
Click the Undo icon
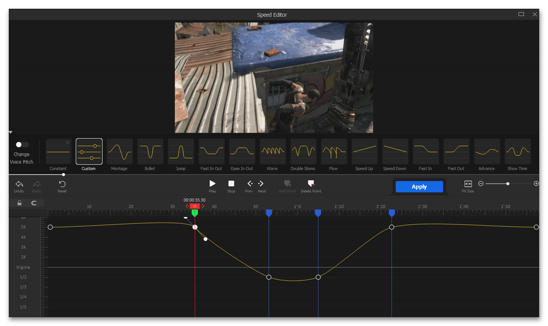tap(19, 184)
